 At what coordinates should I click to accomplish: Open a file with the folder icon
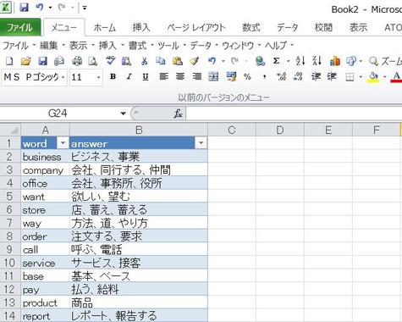pos(25,61)
